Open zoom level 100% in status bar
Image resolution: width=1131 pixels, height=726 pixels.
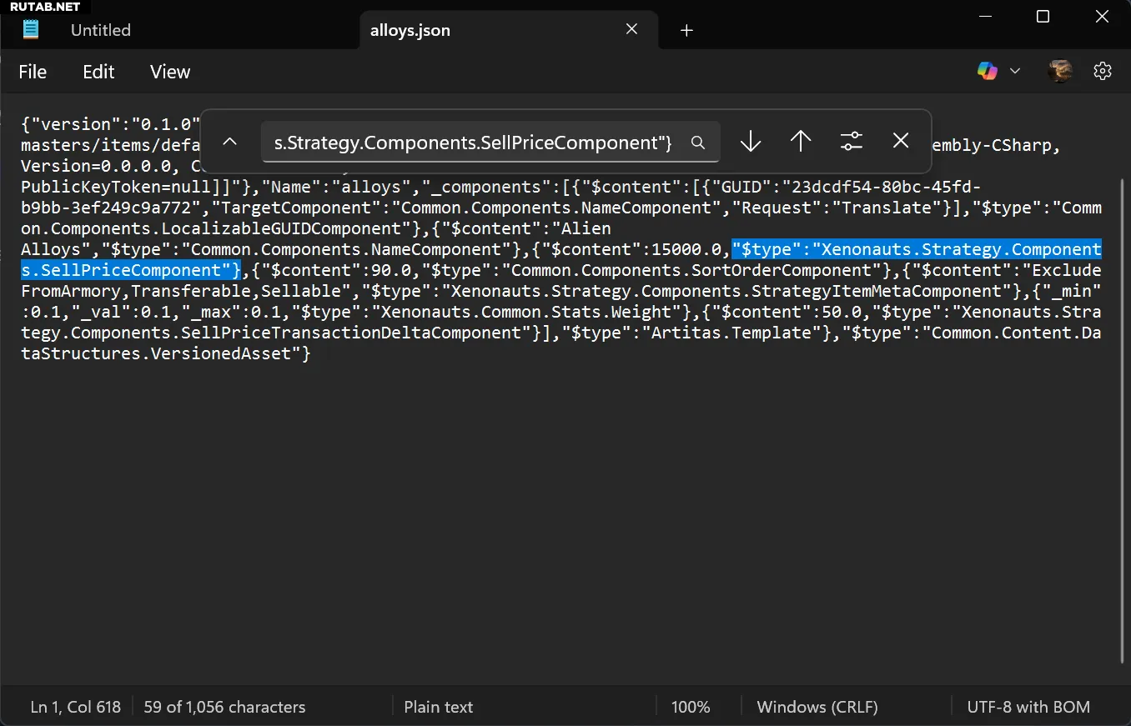[690, 707]
